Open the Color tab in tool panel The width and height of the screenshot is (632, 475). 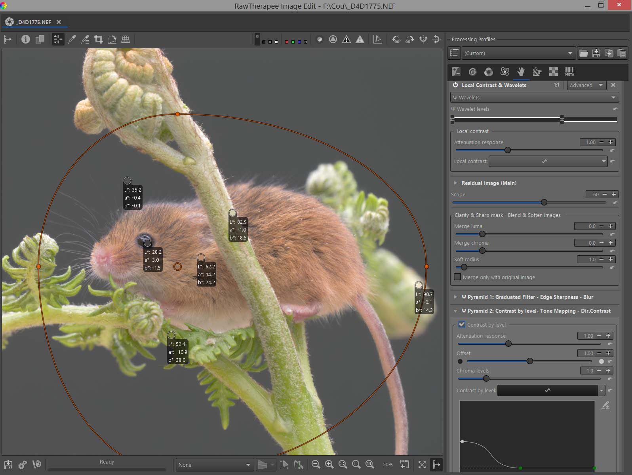(489, 72)
